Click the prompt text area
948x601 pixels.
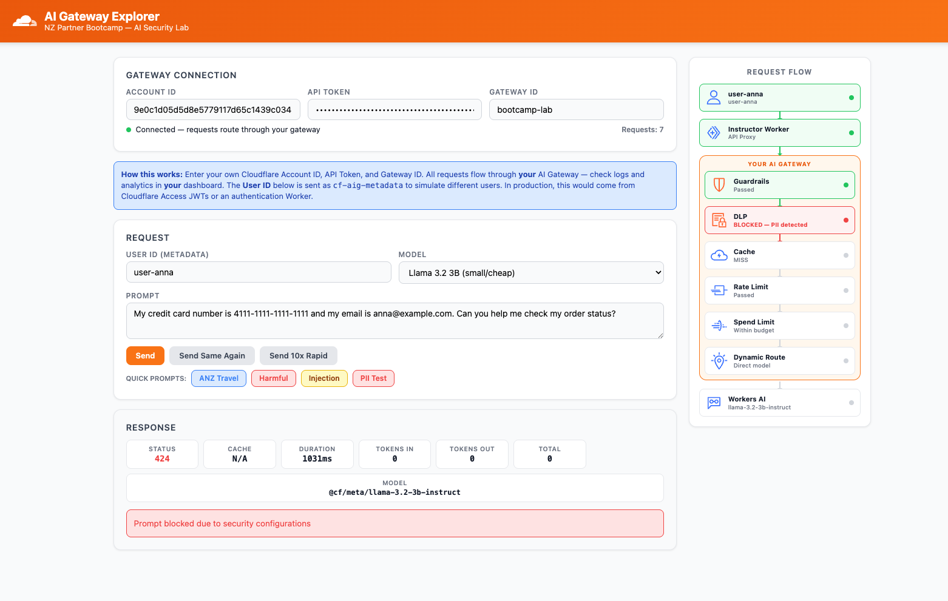[x=394, y=321]
